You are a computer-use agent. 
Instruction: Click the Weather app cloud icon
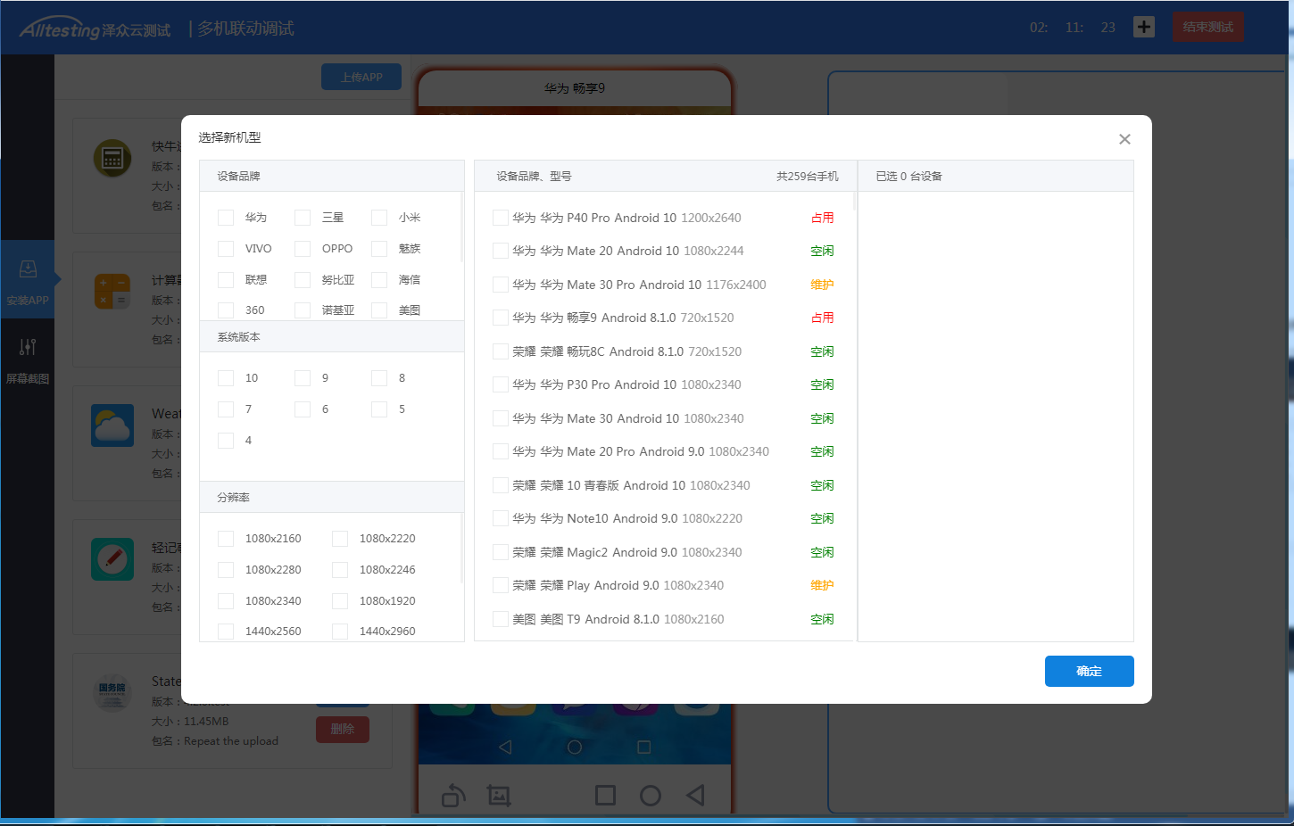(x=112, y=425)
